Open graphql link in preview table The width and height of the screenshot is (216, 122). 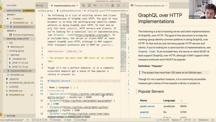[x=144, y=112]
